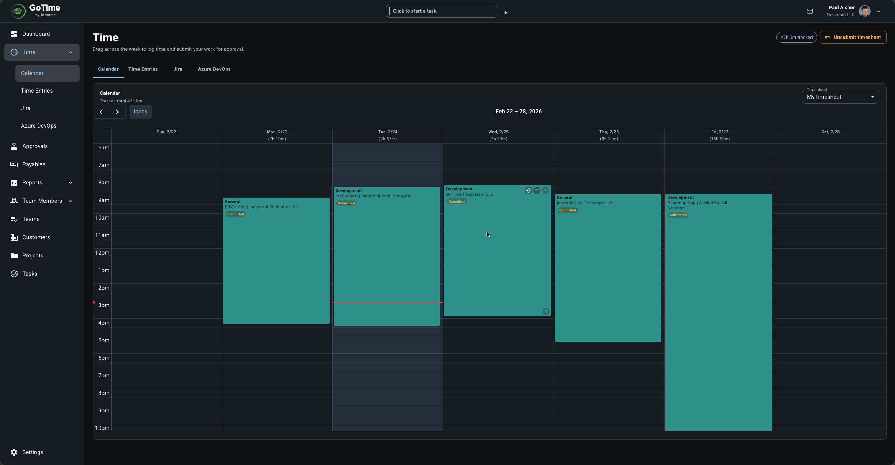The height and width of the screenshot is (465, 895).
Task: Click the today button
Action: tap(140, 112)
